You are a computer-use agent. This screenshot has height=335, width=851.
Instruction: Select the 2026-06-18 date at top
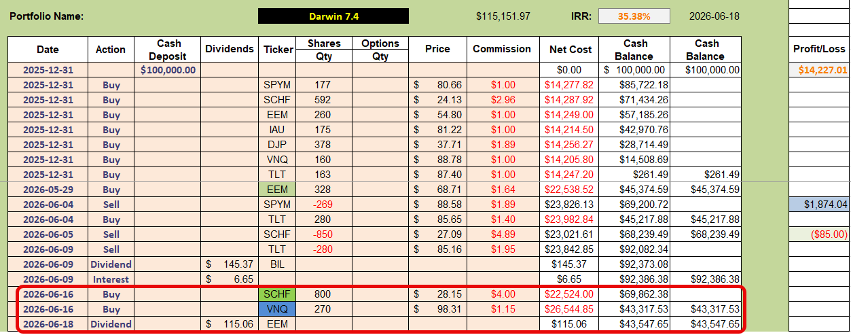click(x=714, y=16)
